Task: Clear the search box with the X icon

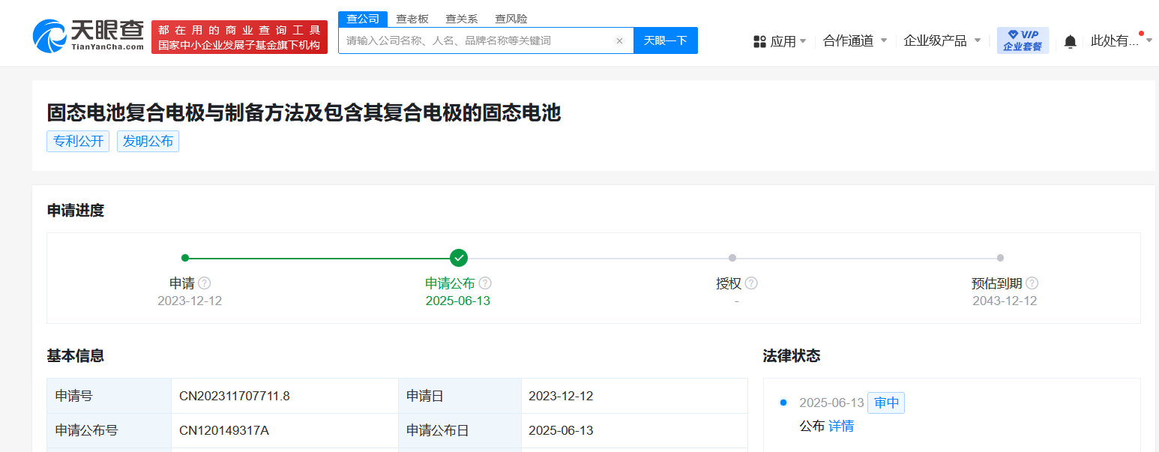Action: 619,41
